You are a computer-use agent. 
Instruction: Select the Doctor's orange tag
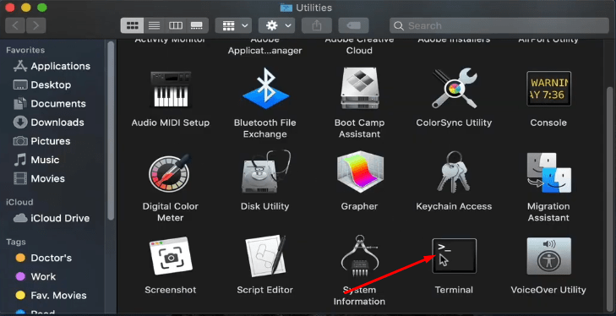tap(44, 258)
